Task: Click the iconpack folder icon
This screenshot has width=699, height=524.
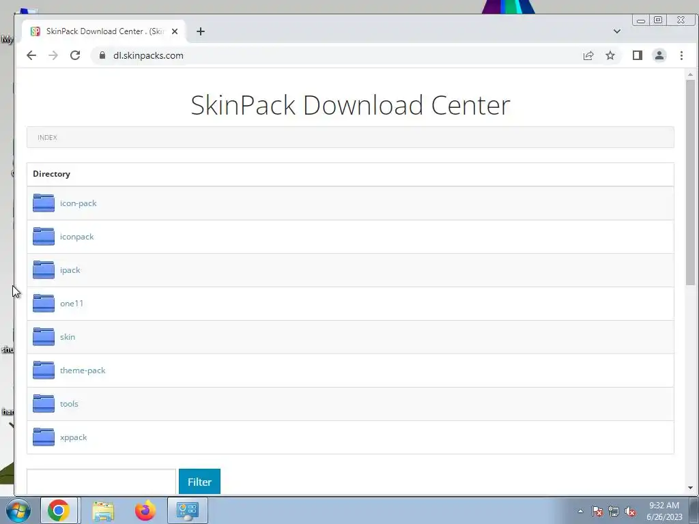Action: (44, 236)
